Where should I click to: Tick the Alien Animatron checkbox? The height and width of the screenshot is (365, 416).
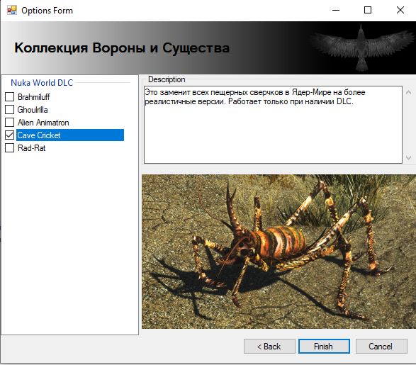point(9,123)
